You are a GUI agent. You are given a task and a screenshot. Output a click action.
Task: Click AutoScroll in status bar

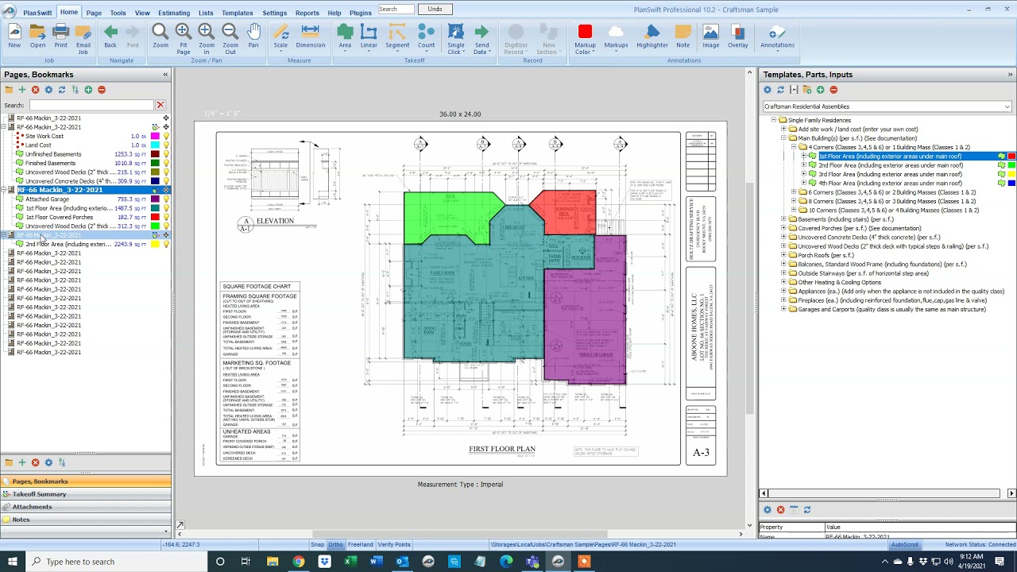pyautogui.click(x=904, y=544)
